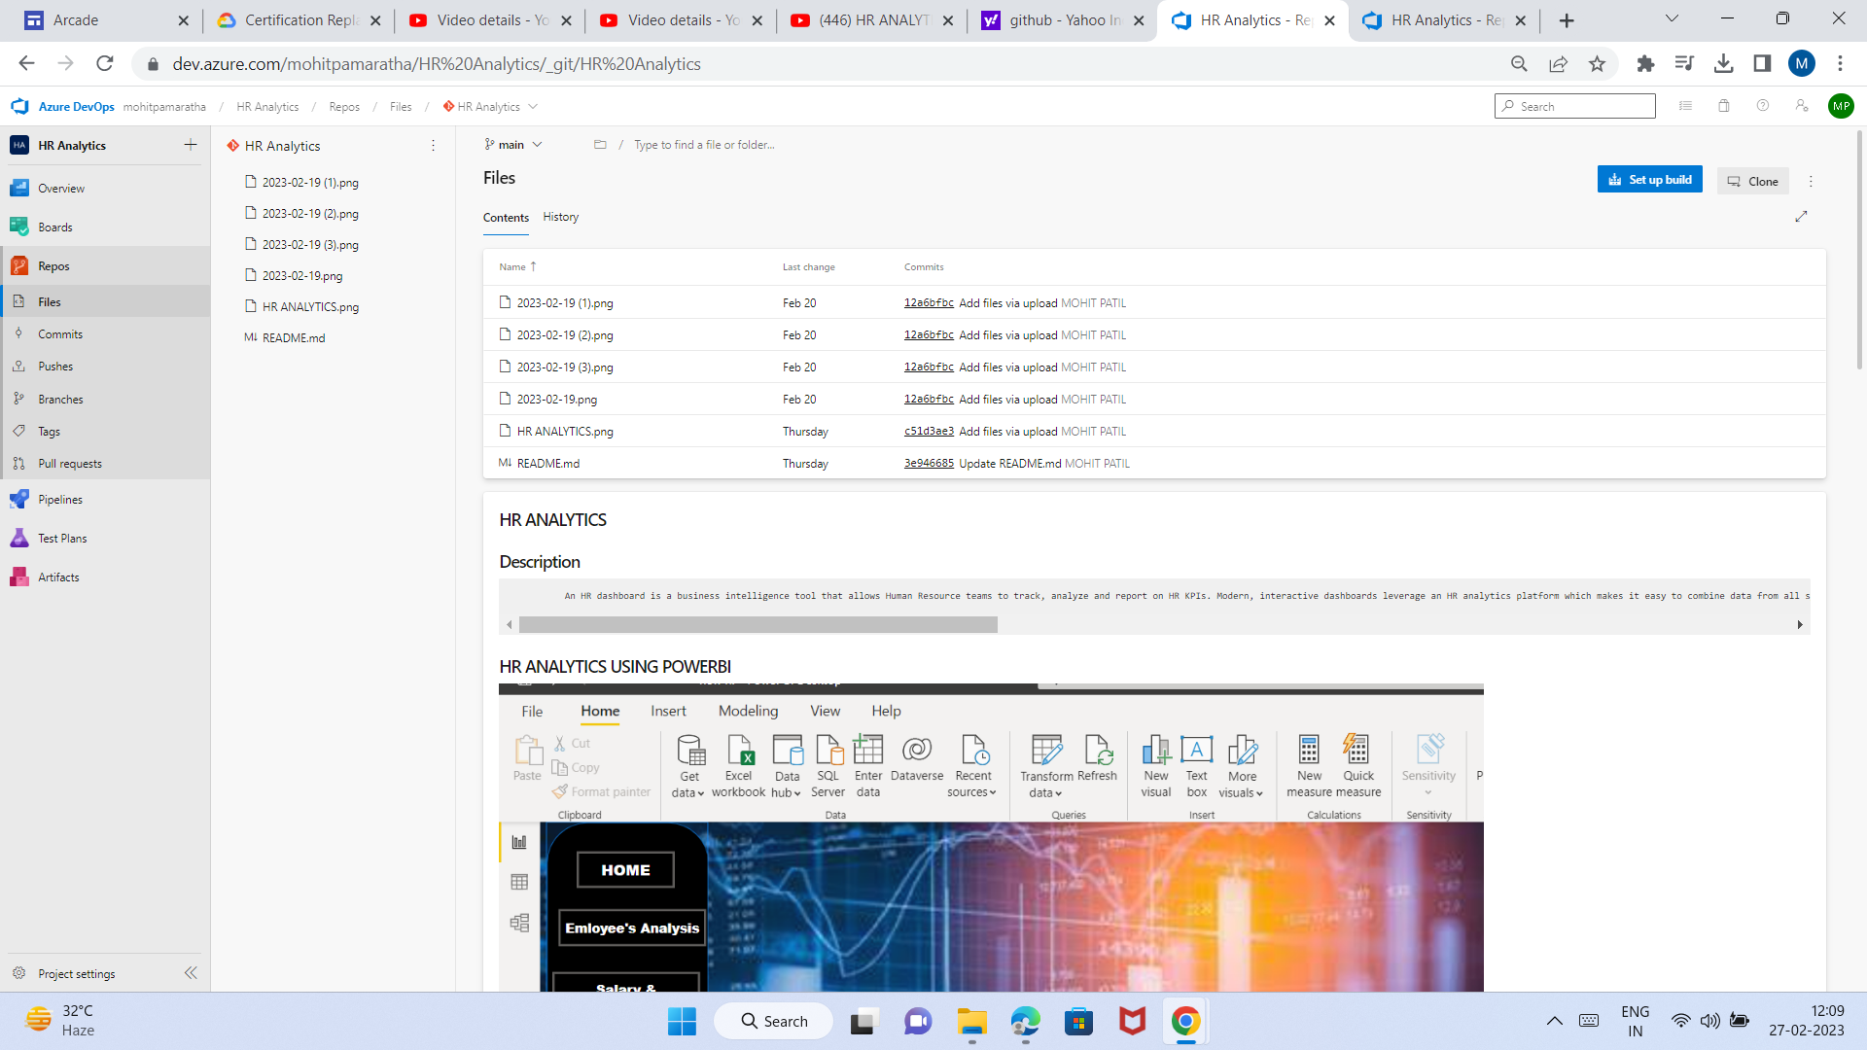1867x1050 pixels.
Task: Click the Azure DevOps logo
Action: point(20,107)
